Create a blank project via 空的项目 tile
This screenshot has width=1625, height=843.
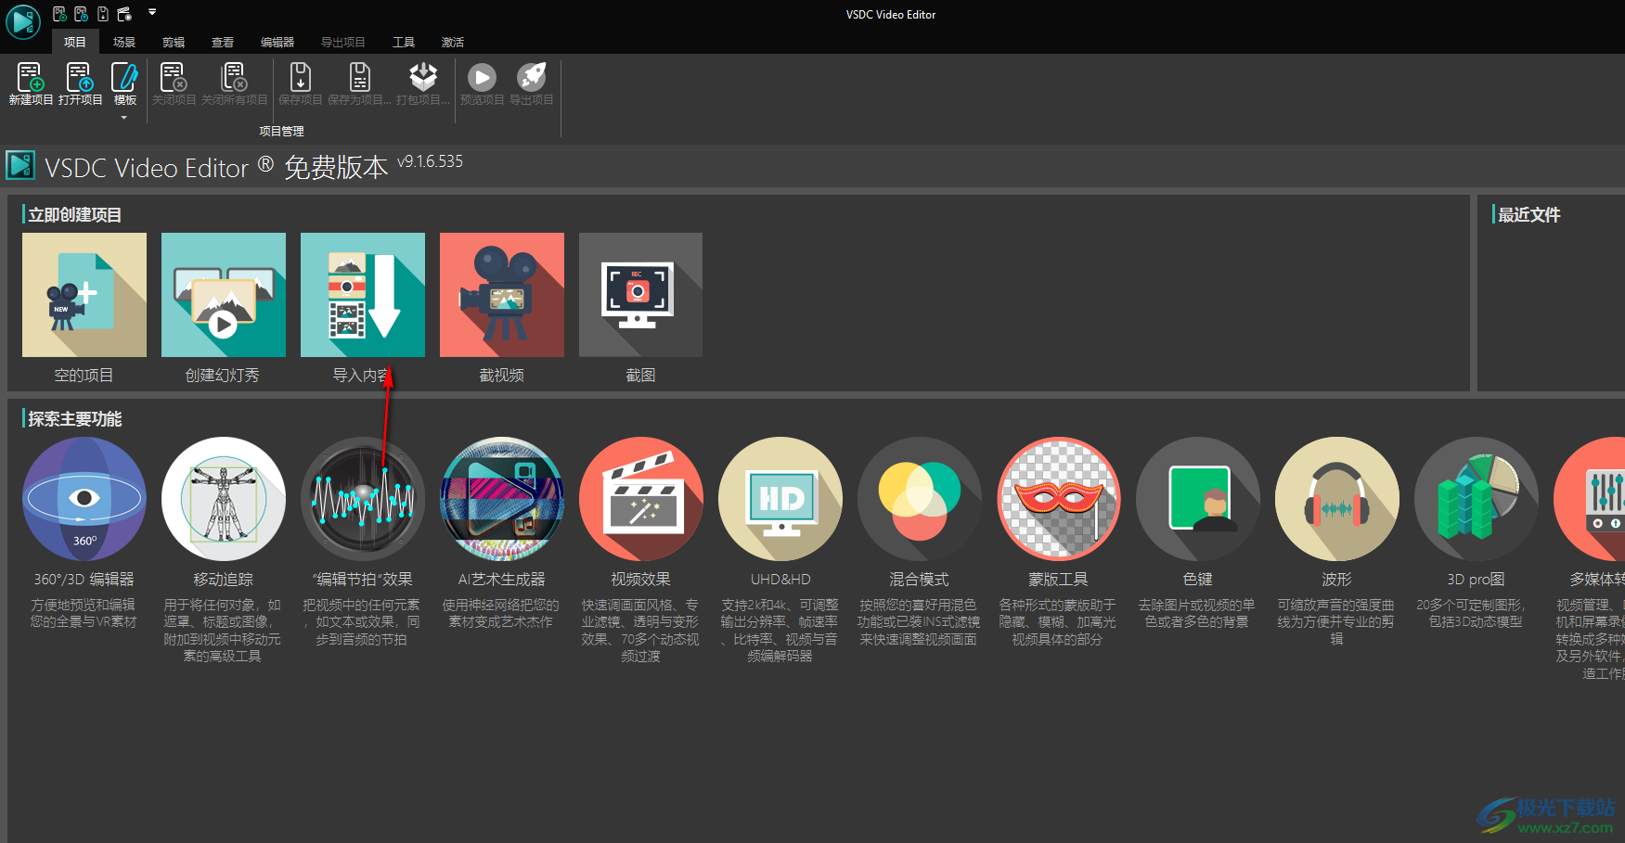pyautogui.click(x=84, y=295)
